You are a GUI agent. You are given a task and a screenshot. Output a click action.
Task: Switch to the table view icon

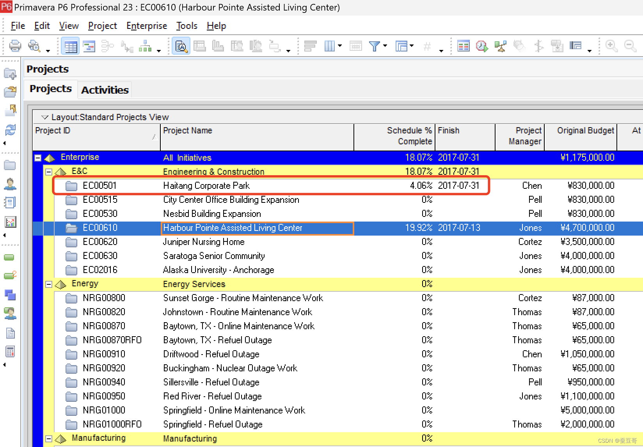coord(71,46)
